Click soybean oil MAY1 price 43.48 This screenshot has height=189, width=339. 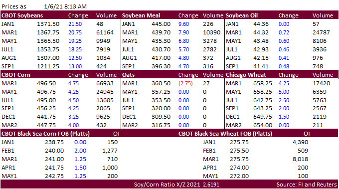click(261, 41)
